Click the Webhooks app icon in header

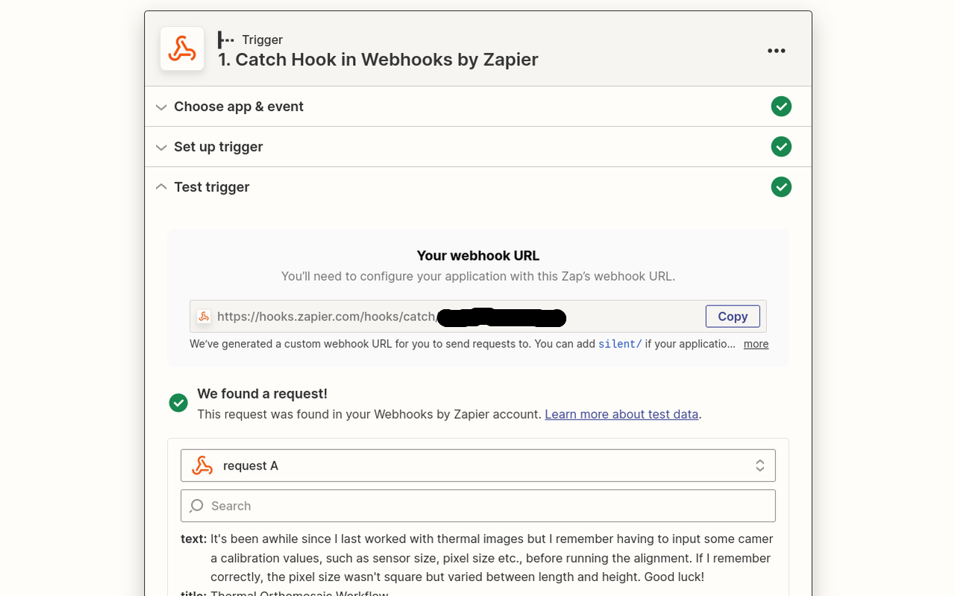coord(182,49)
